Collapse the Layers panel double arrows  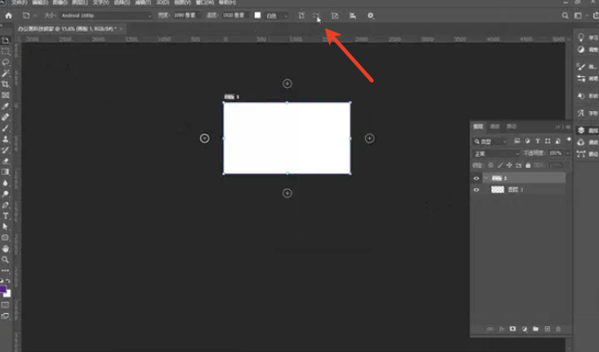coord(558,127)
